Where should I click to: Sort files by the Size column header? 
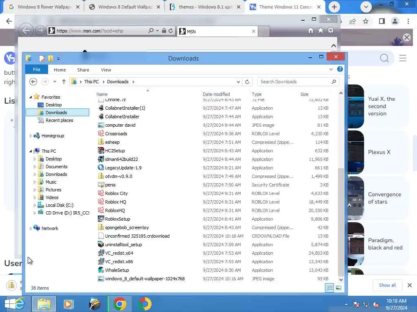pos(304,94)
